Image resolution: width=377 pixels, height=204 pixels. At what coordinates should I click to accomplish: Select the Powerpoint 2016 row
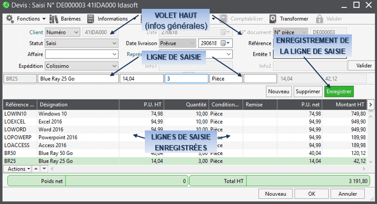pyautogui.click(x=185, y=137)
